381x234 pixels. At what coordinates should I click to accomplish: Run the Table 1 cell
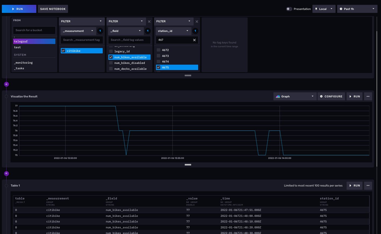[354, 185]
